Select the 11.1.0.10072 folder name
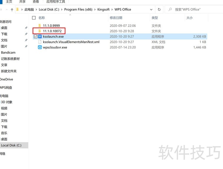This screenshot has width=223, height=169. pyautogui.click(x=52, y=31)
